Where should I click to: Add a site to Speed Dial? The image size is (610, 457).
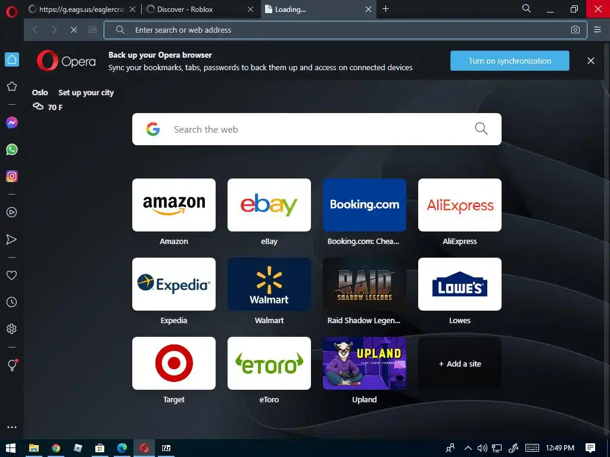coord(460,364)
